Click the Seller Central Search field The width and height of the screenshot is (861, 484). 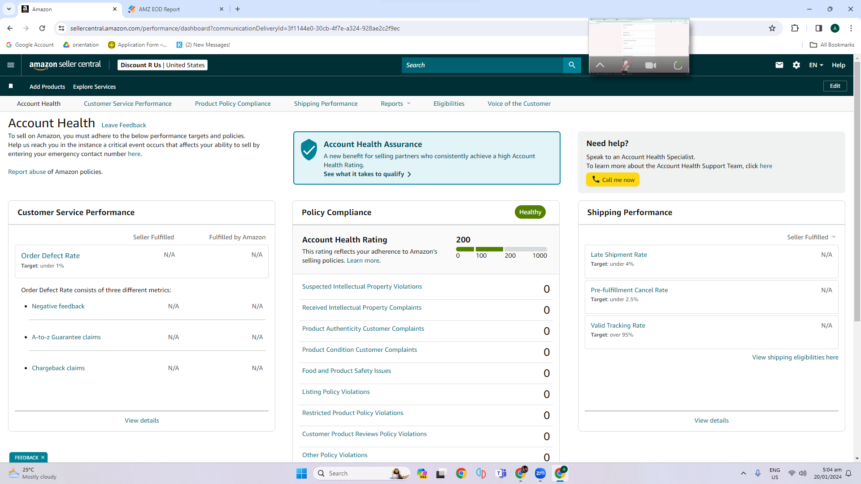pyautogui.click(x=483, y=65)
